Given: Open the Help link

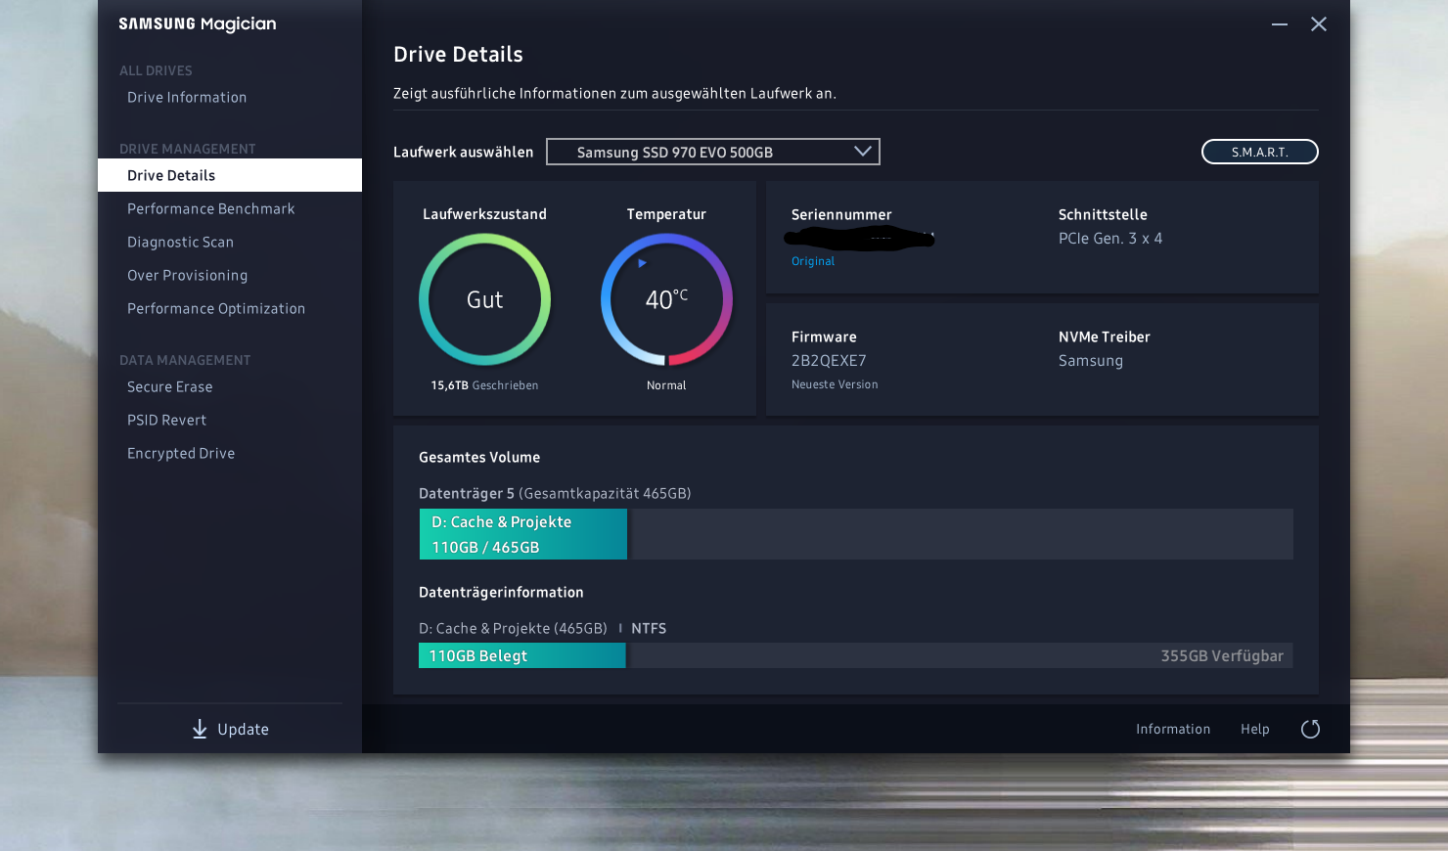Looking at the screenshot, I should pos(1255,729).
